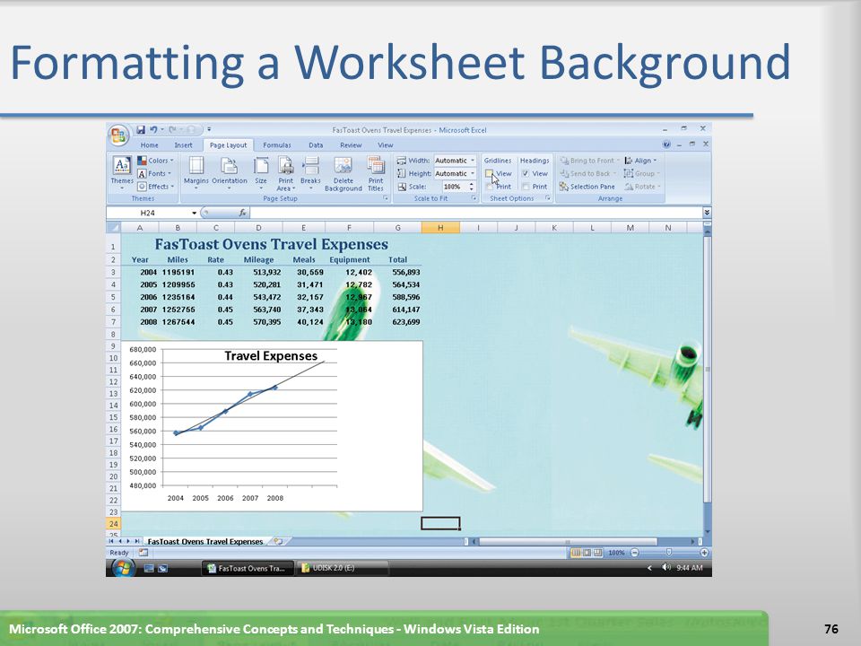Open the Orientation options
The width and height of the screenshot is (861, 646).
point(230,172)
